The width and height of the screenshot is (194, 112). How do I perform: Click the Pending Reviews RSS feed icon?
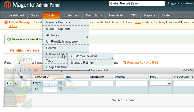click(124, 63)
